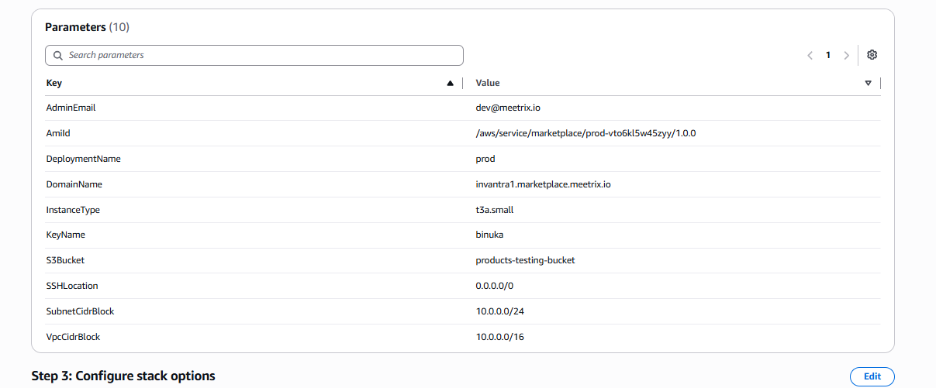Select the SubnetCidrBlock key cell

(81, 311)
